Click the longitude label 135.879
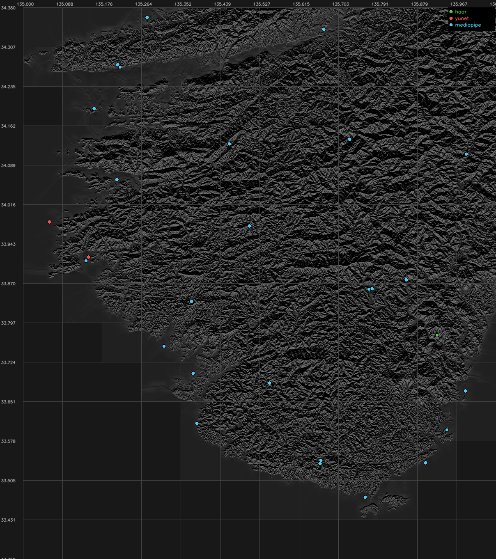 pos(419,4)
